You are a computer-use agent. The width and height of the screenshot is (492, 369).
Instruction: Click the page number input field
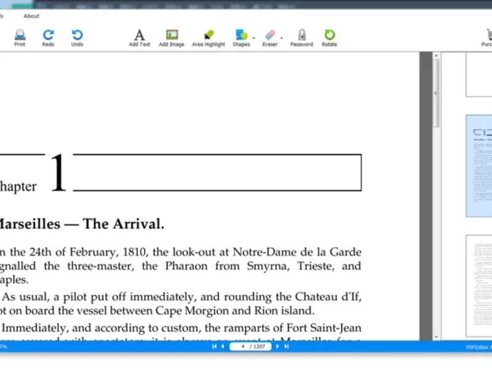point(250,346)
